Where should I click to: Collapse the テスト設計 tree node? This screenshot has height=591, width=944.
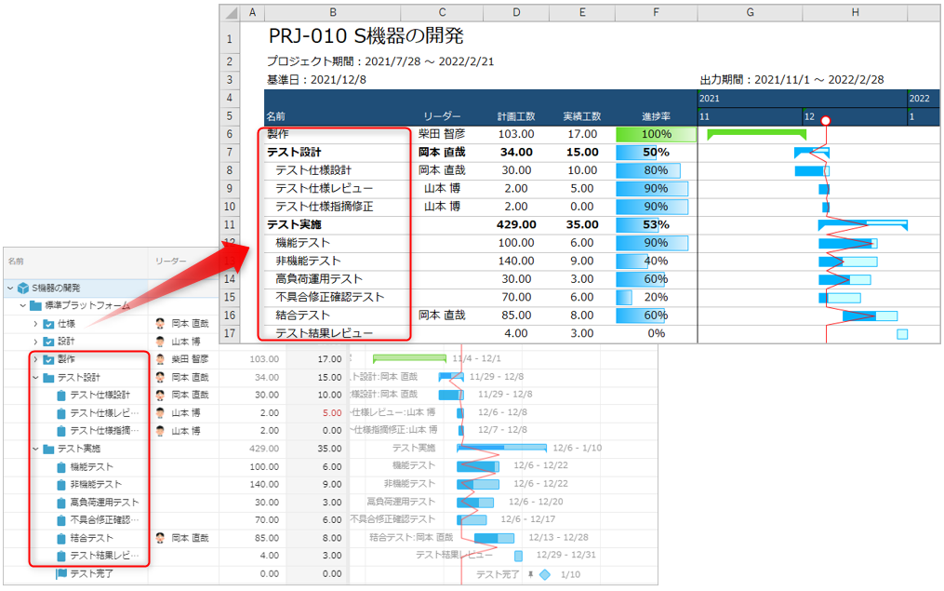point(36,377)
